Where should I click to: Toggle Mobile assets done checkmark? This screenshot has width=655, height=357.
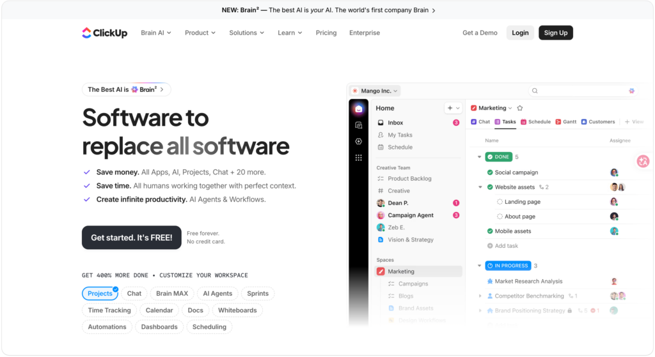(x=489, y=231)
